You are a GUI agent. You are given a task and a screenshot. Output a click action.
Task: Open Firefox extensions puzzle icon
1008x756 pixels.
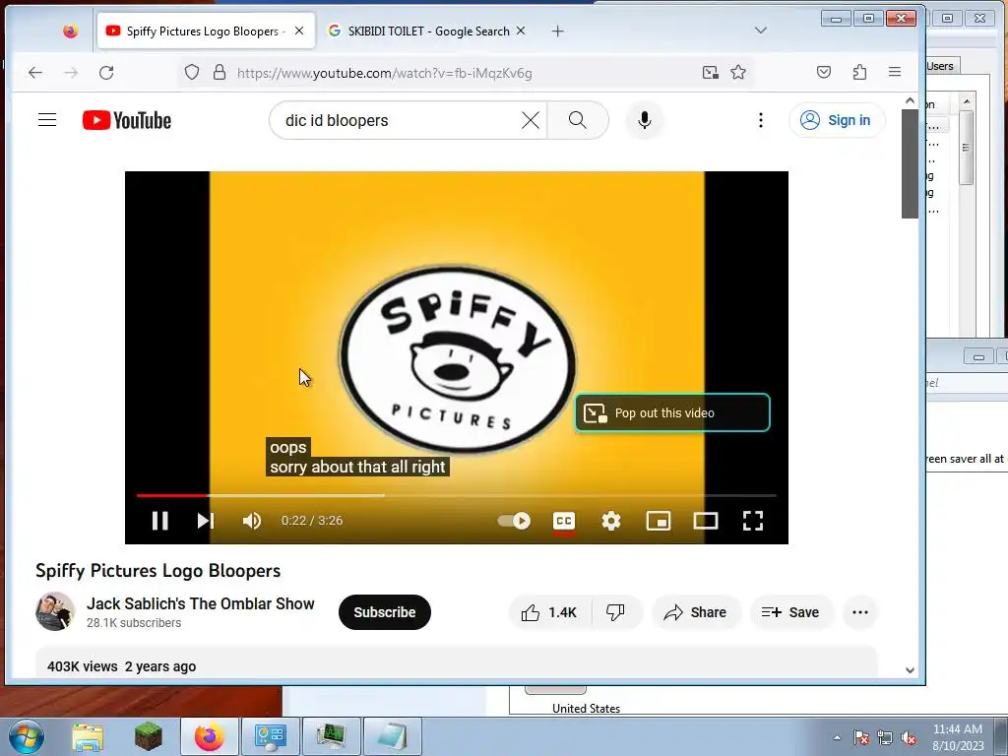coord(859,72)
